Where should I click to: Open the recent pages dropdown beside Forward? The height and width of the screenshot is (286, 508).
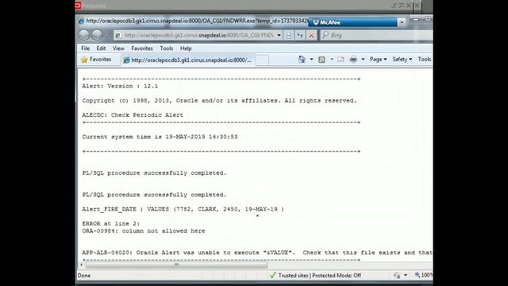[x=107, y=35]
